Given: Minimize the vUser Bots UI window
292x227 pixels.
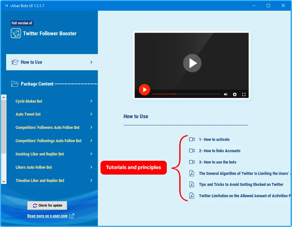Looking at the screenshot, I should coord(254,6).
